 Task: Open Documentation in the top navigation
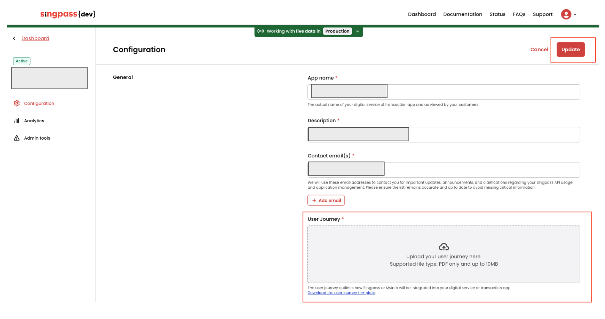pyautogui.click(x=463, y=14)
